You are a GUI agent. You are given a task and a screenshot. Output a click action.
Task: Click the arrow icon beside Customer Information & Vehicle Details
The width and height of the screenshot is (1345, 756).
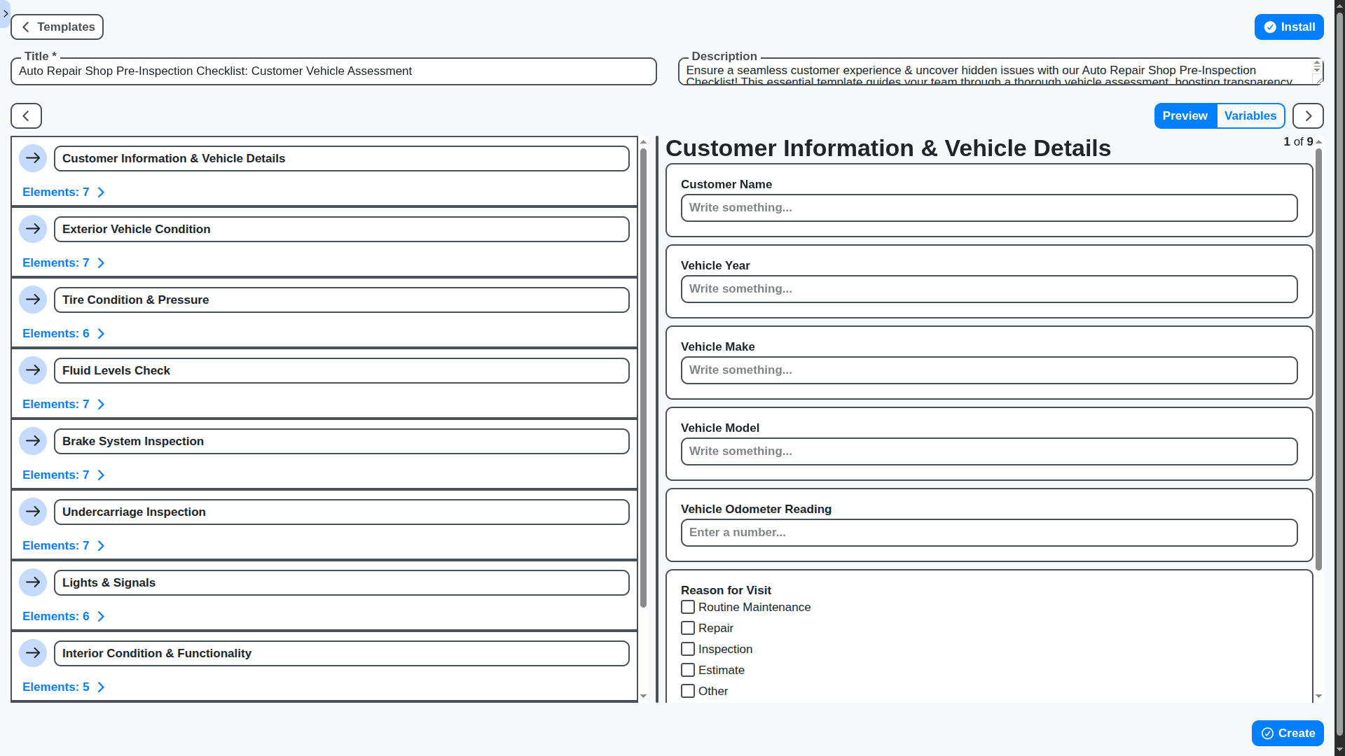[x=33, y=158]
